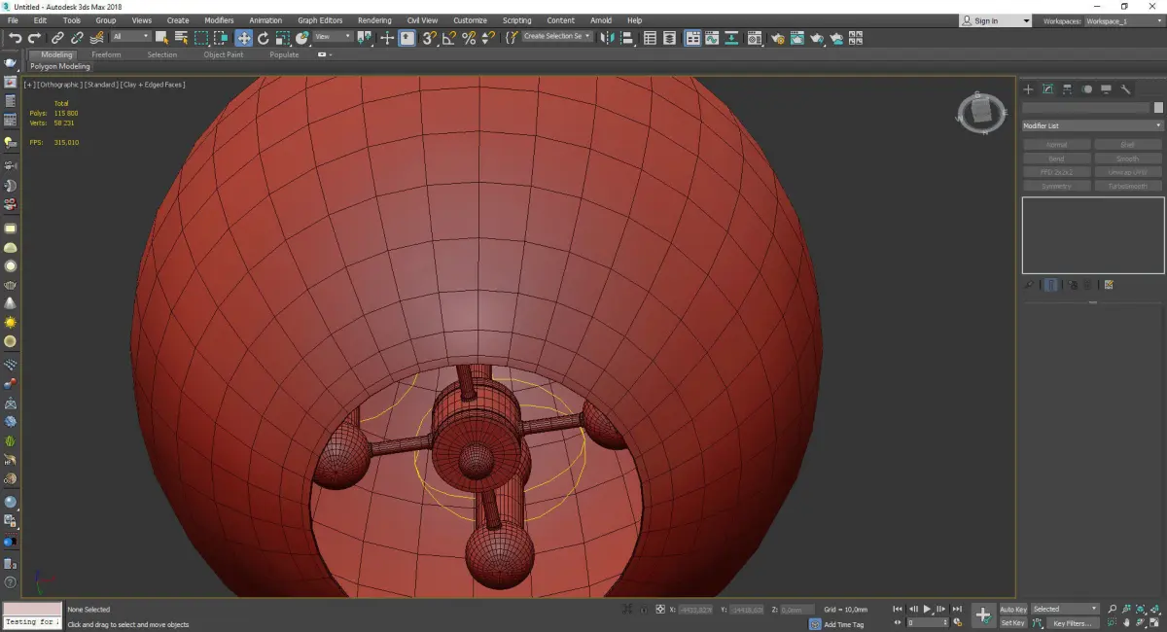Open the Layer Explorer icon
1167x632 pixels.
669,38
